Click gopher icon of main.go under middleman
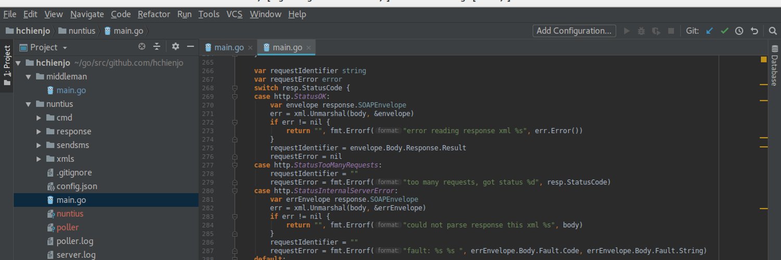The image size is (781, 260). tap(50, 90)
